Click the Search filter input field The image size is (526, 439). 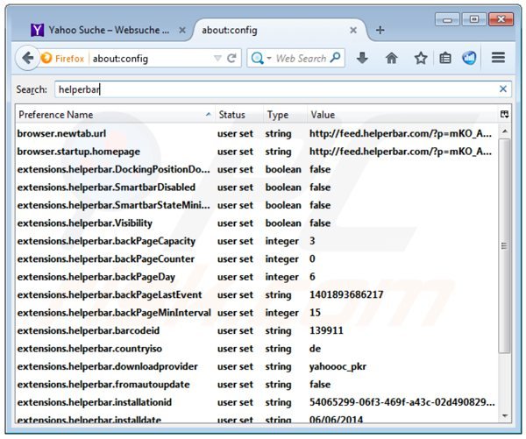272,89
